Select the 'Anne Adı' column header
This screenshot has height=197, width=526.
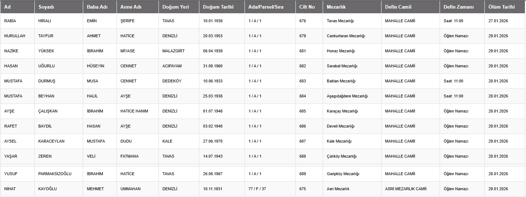tap(132, 7)
